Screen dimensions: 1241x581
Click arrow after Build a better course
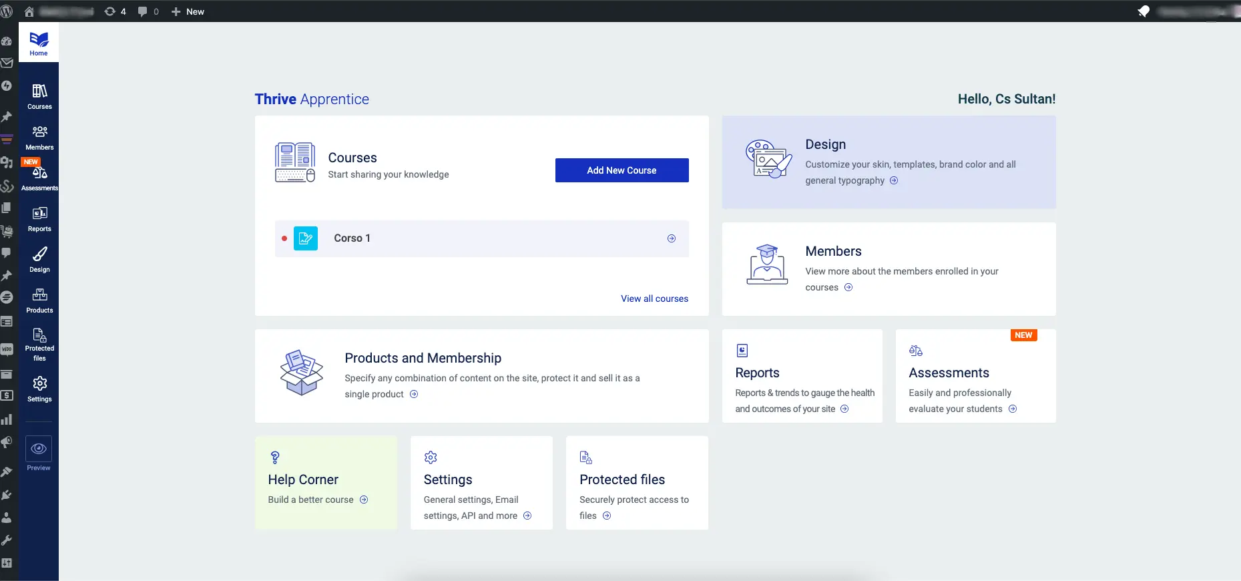[x=364, y=500]
